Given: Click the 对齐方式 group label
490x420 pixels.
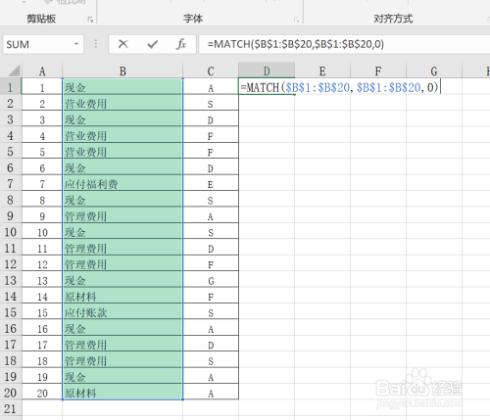Looking at the screenshot, I should tap(393, 19).
